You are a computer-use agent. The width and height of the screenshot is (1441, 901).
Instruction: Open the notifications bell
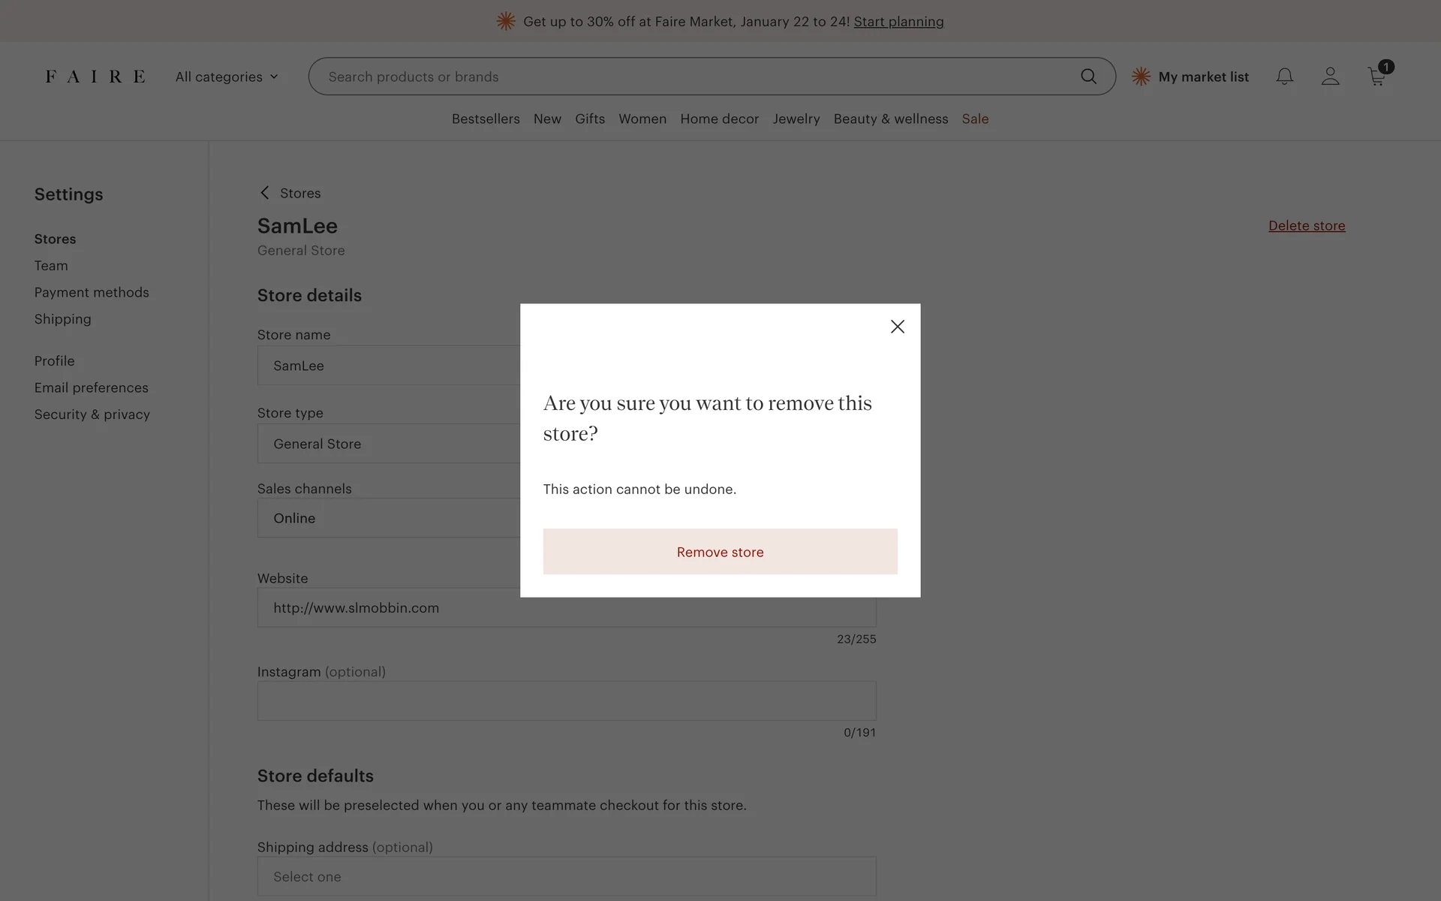(x=1284, y=77)
